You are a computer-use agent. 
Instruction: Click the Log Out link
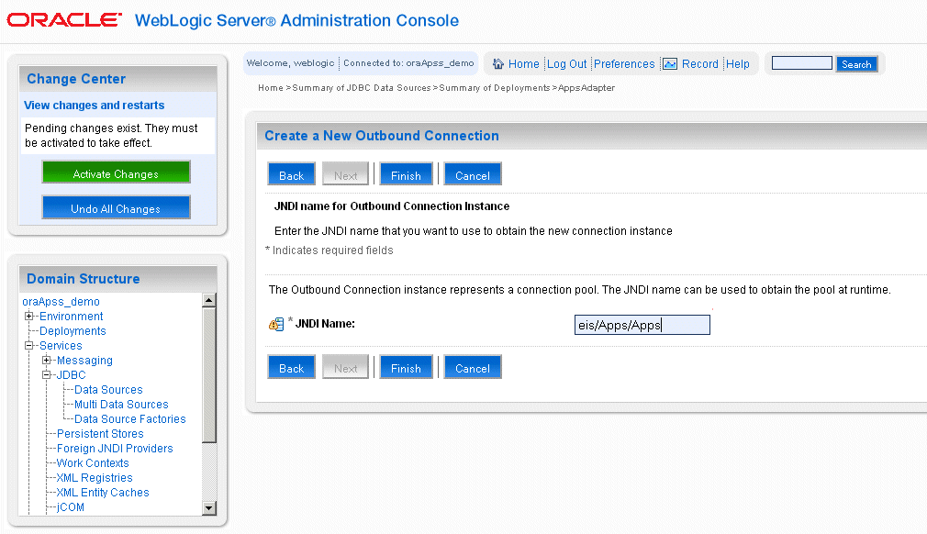pyautogui.click(x=566, y=64)
